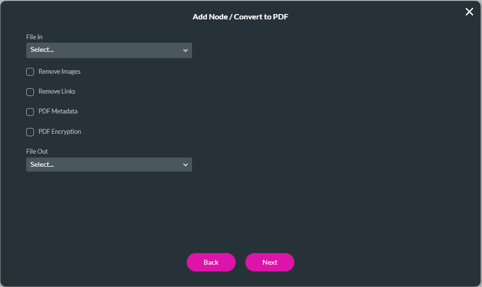Close the Convert to PDF dialog
This screenshot has width=482, height=287.
pos(469,12)
